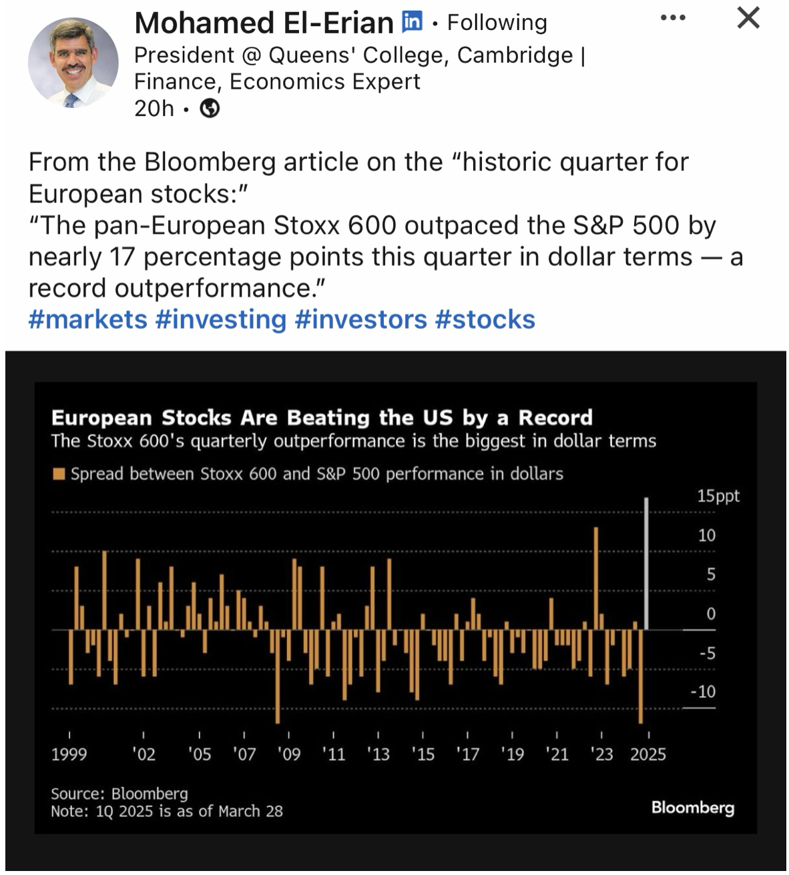Click the 1999 label on the x-axis

69,754
